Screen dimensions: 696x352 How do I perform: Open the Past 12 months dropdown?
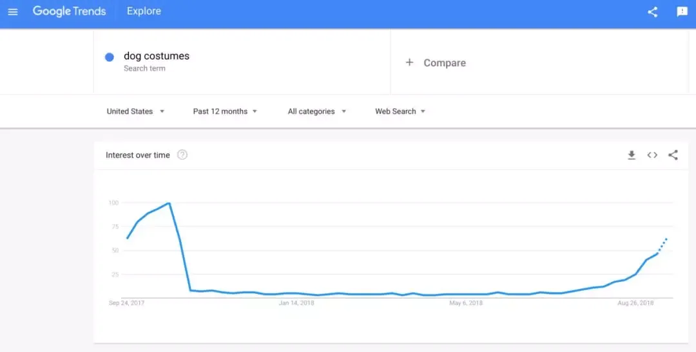click(x=225, y=111)
